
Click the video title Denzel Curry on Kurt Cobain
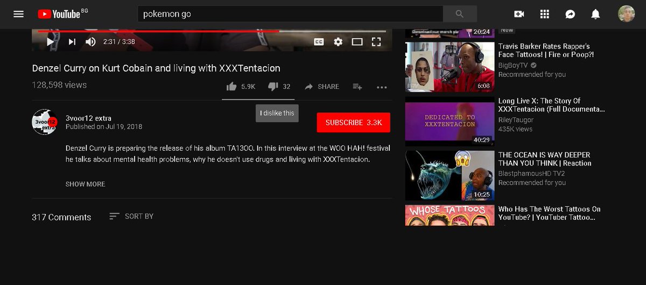pos(156,68)
